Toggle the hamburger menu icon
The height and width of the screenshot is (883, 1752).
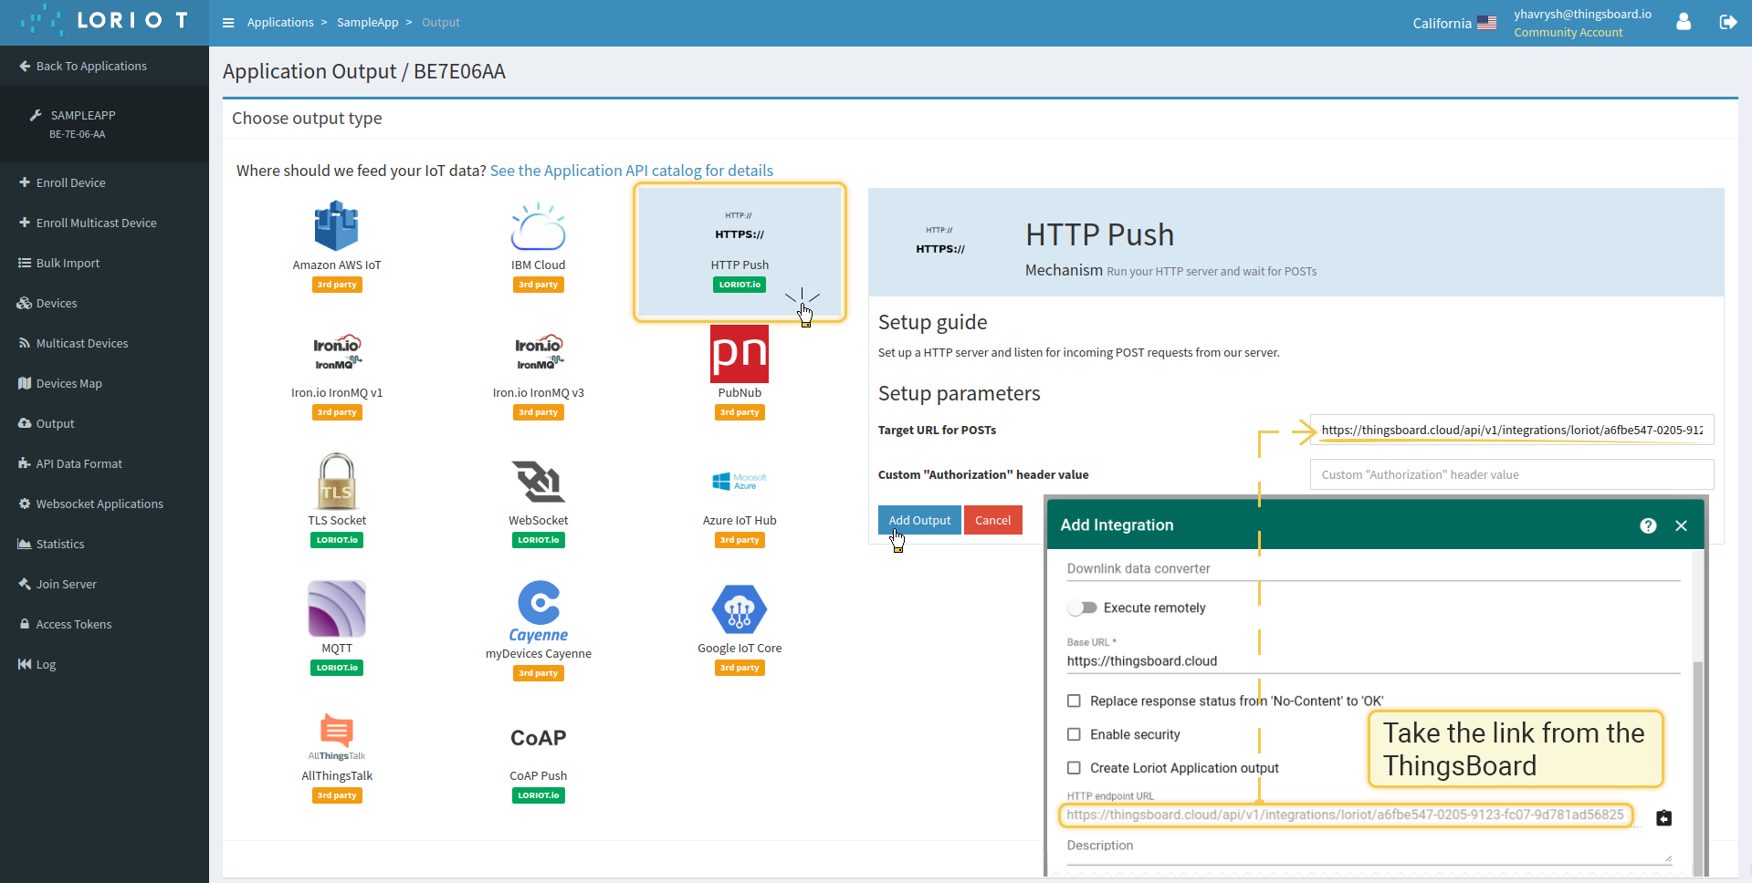pyautogui.click(x=228, y=23)
